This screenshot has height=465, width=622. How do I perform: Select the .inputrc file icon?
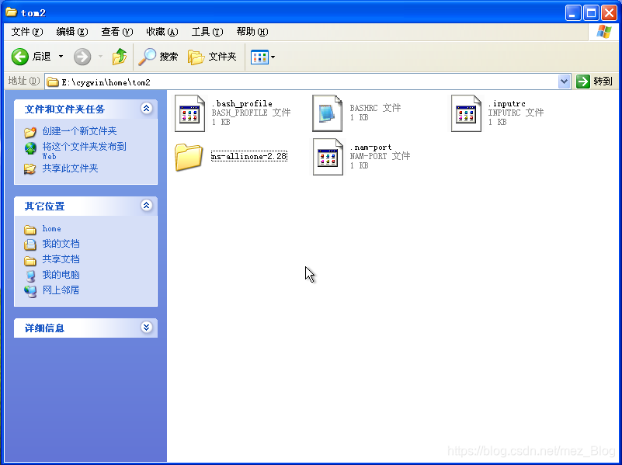[466, 113]
